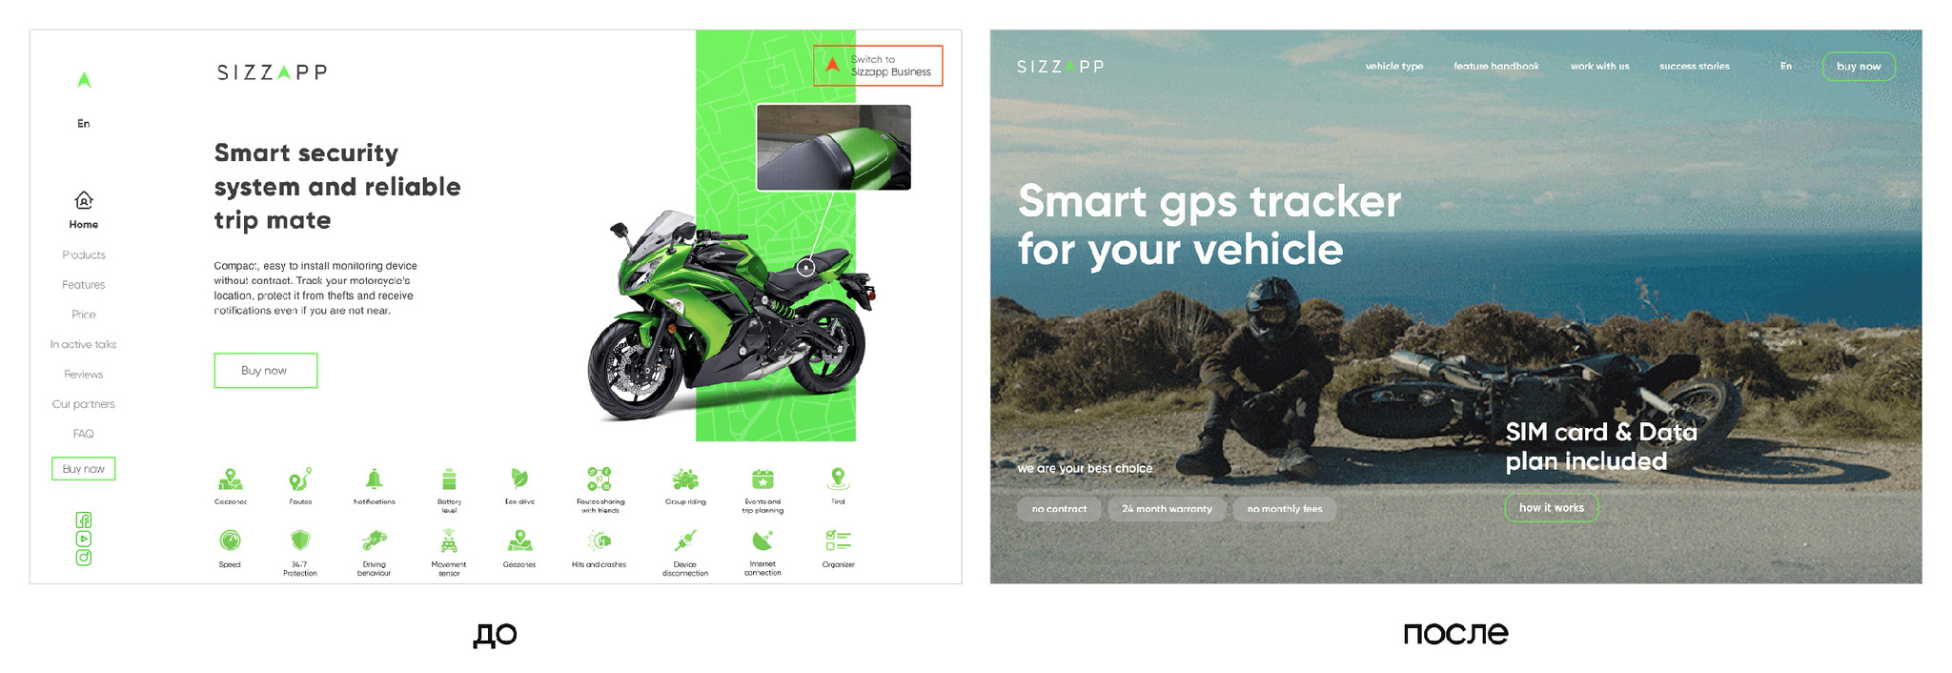This screenshot has height=673, width=1952.
Task: Click the Home icon in sidebar
Action: tap(84, 200)
